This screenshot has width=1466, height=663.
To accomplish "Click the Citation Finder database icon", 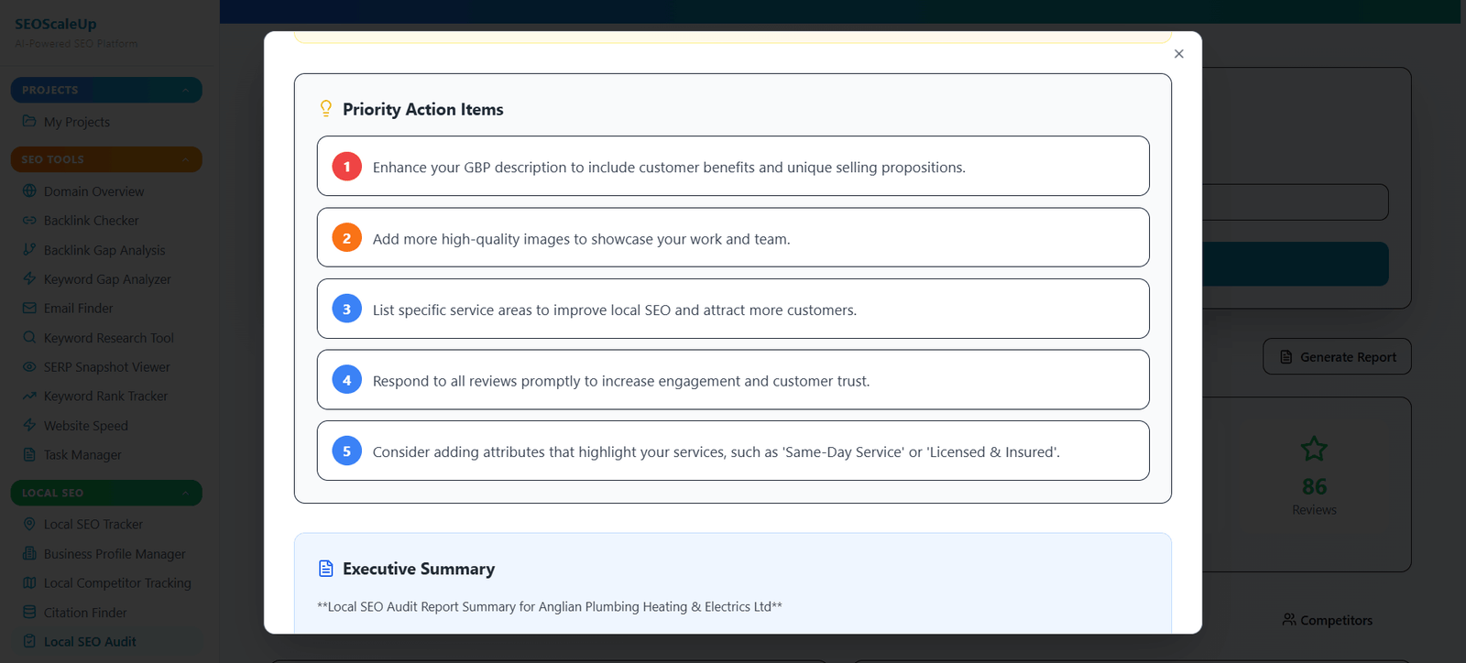I will (29, 612).
